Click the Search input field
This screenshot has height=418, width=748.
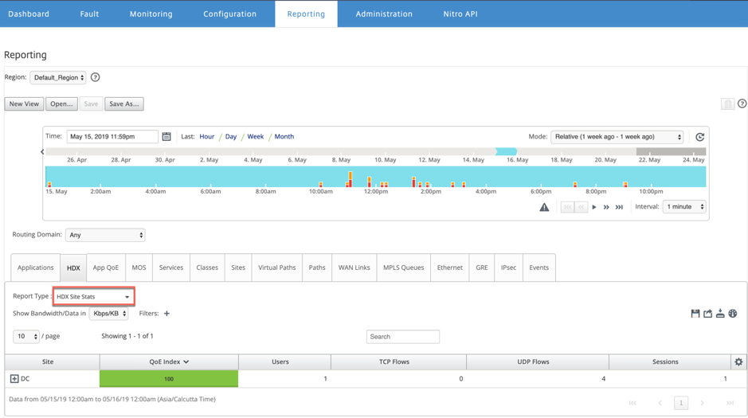pos(402,337)
